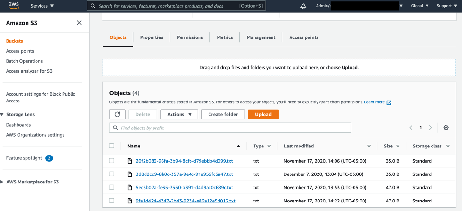463x211 pixels.
Task: Select checkbox for 3d8d2cd9 file
Action: coord(112,174)
